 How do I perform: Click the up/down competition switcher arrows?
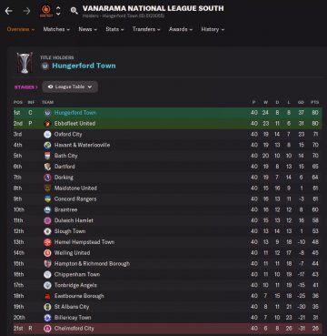[58, 11]
